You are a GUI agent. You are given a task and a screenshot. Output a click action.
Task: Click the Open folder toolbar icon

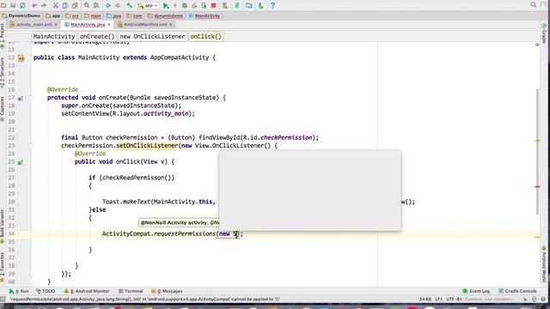(x=3, y=5)
